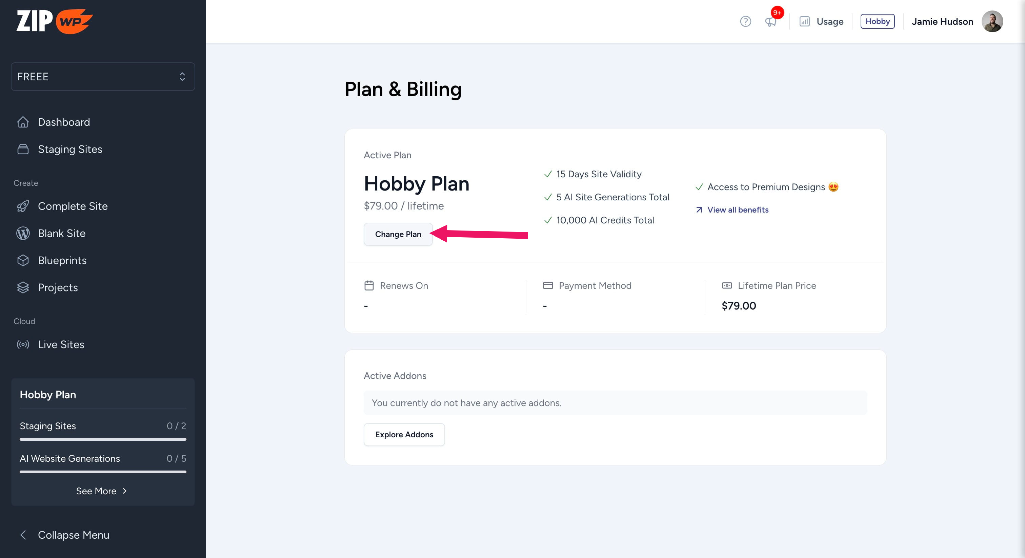Click the Complete Site rocket icon

point(23,206)
